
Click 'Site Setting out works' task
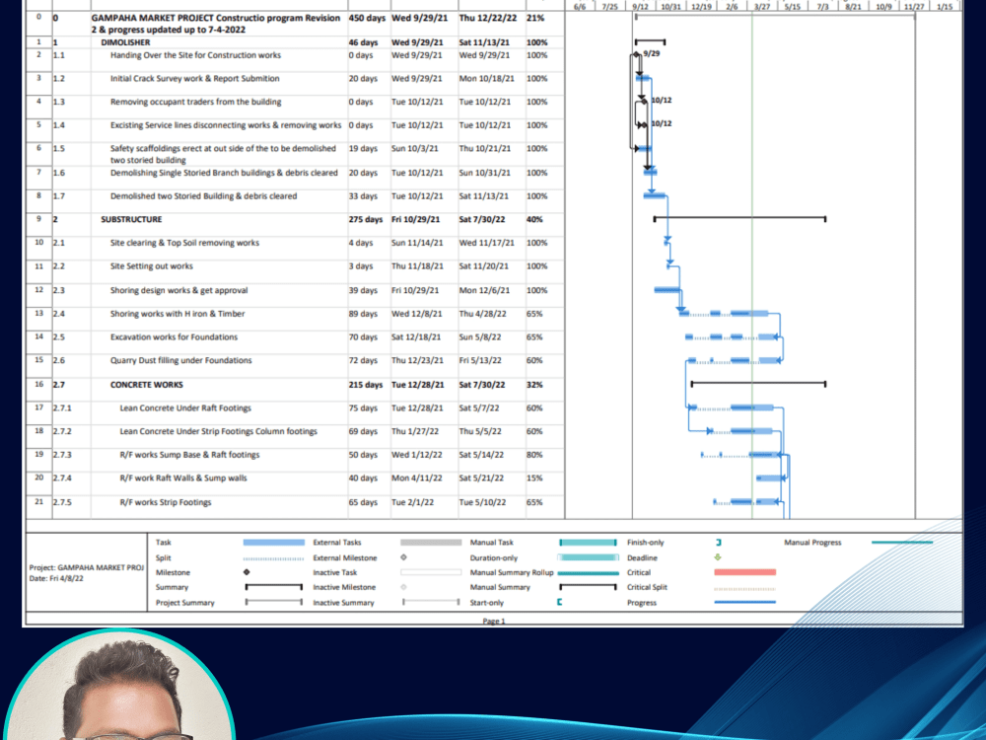[152, 266]
